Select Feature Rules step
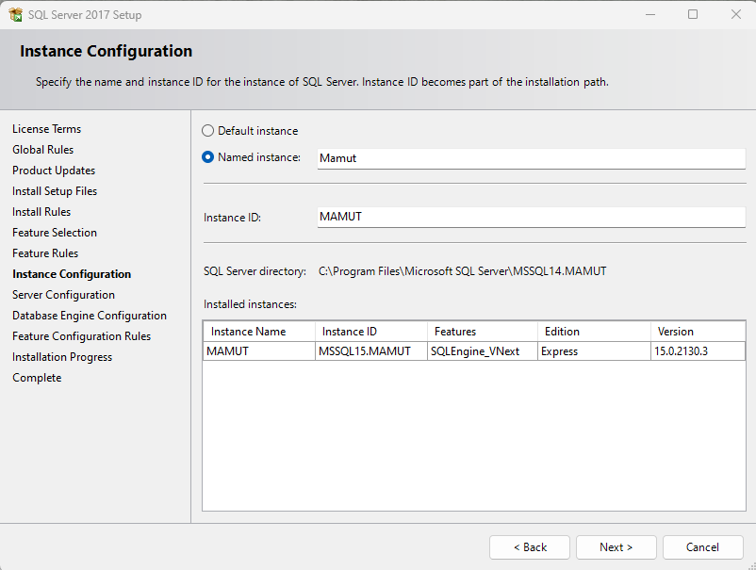 pos(45,253)
